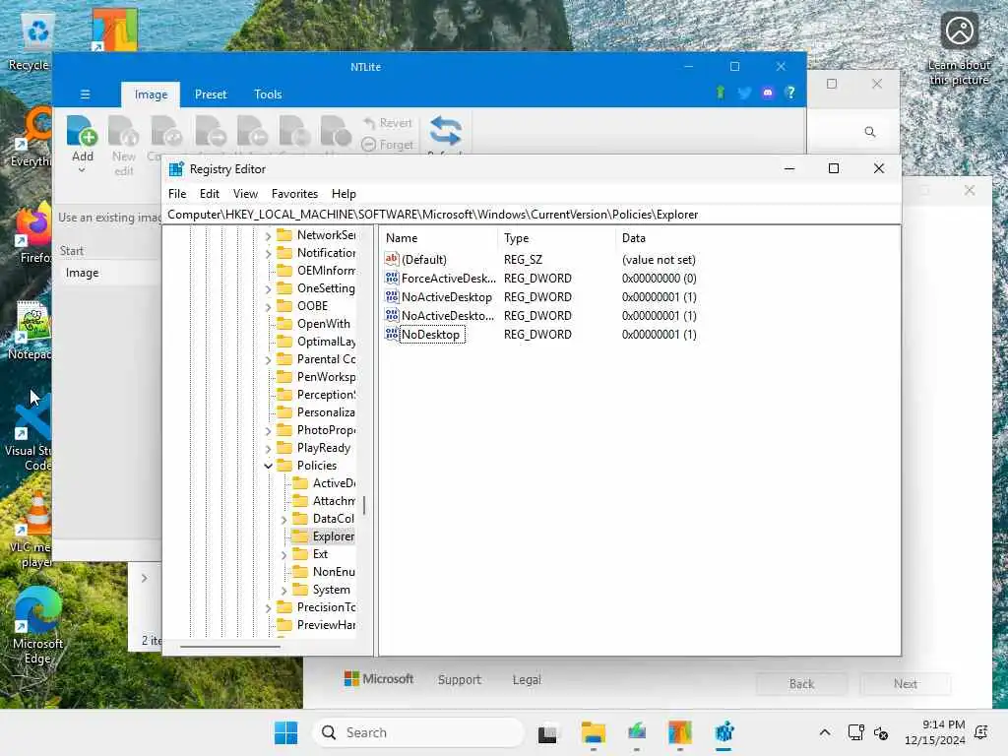Click the search magnifier in the background window
The image size is (1008, 756).
tap(870, 132)
